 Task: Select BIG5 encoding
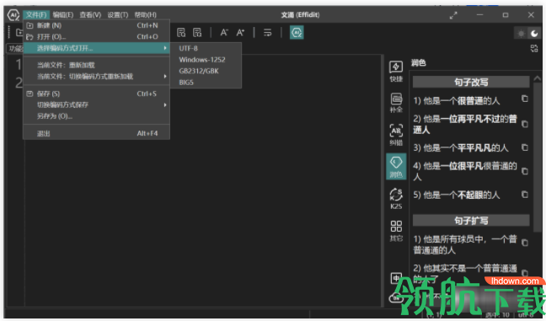point(206,83)
